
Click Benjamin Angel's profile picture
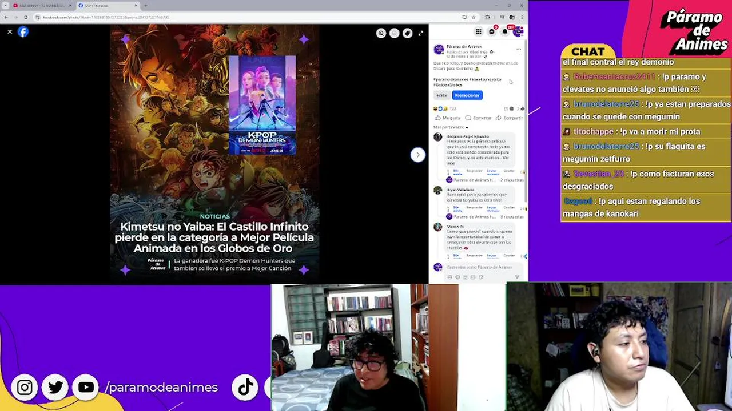coord(437,137)
